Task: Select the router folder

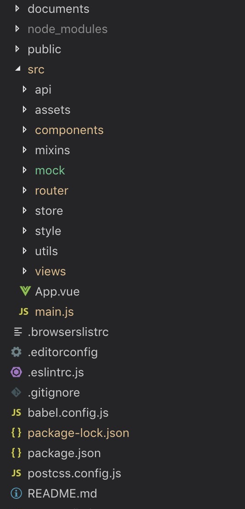Action: pyautogui.click(x=51, y=190)
